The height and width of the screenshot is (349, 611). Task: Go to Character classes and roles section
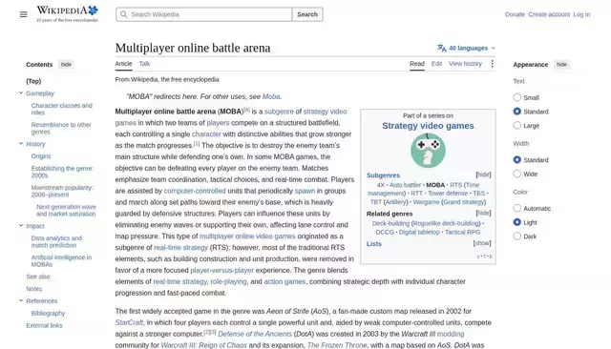(x=61, y=109)
